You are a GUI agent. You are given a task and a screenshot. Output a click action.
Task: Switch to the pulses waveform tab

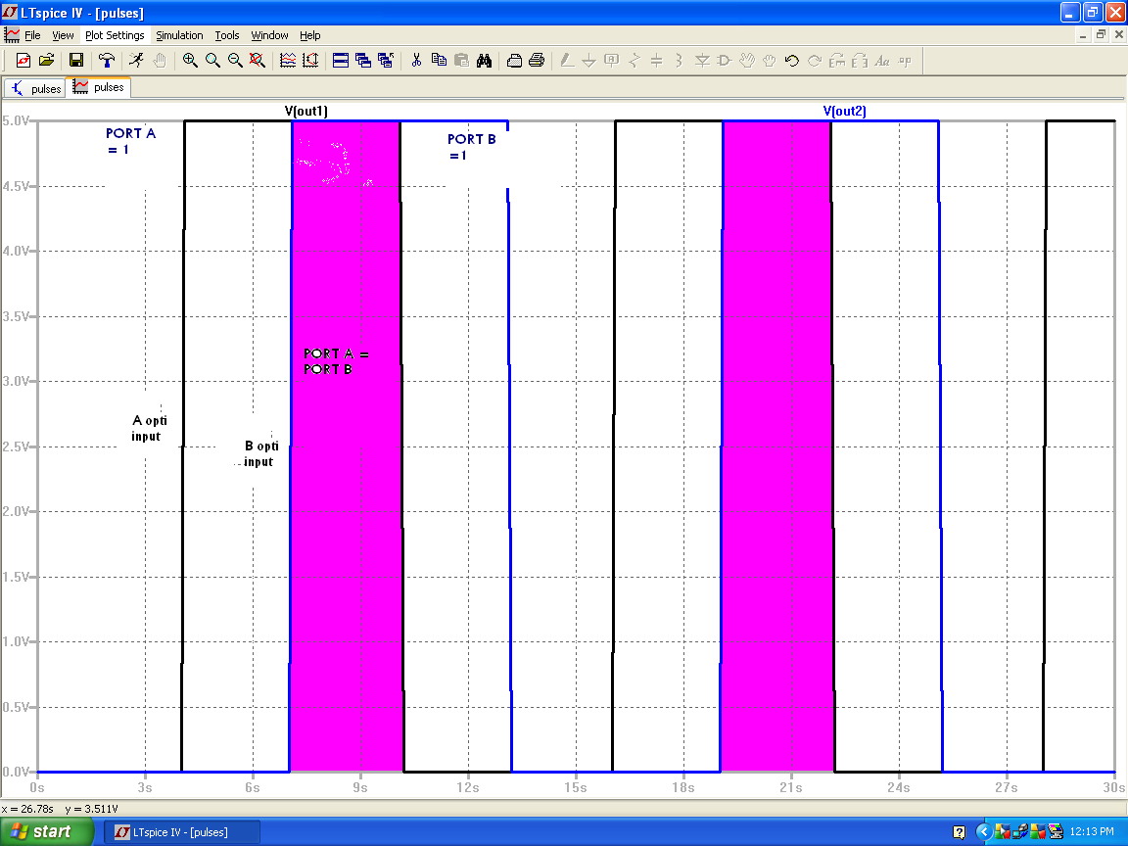(98, 87)
